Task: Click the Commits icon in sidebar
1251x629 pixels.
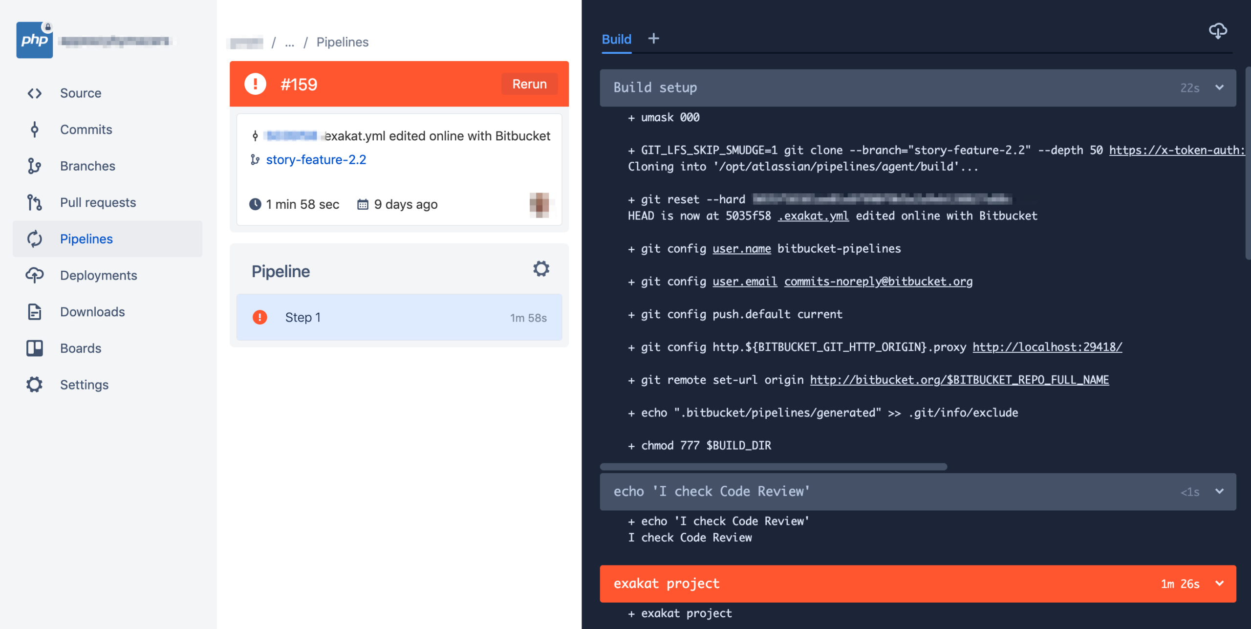Action: tap(34, 130)
